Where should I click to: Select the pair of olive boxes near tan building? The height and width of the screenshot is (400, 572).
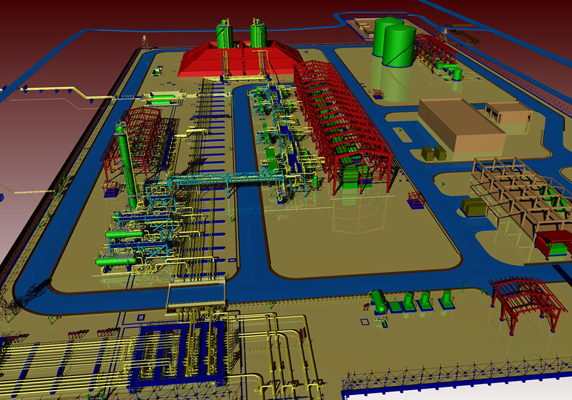pyautogui.click(x=433, y=153)
